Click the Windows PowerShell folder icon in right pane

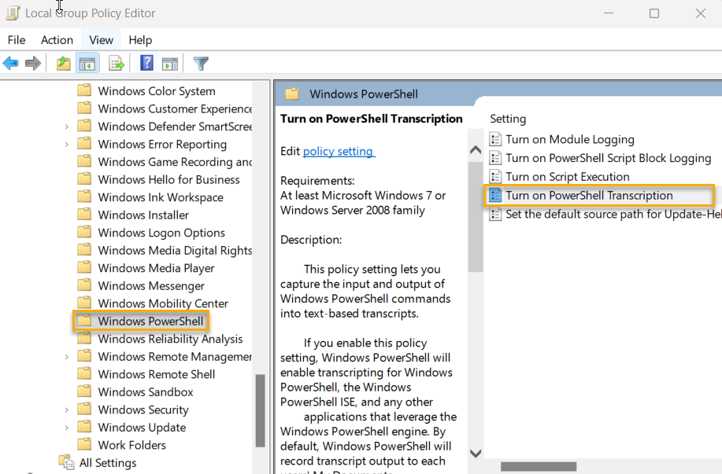(x=291, y=93)
